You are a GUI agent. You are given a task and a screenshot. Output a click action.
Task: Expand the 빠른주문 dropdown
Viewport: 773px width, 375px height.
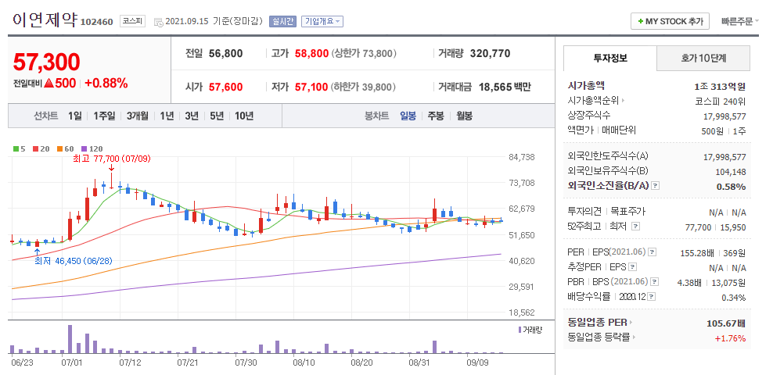(740, 22)
